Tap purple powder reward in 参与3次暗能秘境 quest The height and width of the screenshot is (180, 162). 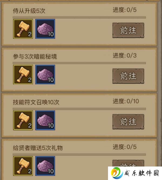pos(45,74)
